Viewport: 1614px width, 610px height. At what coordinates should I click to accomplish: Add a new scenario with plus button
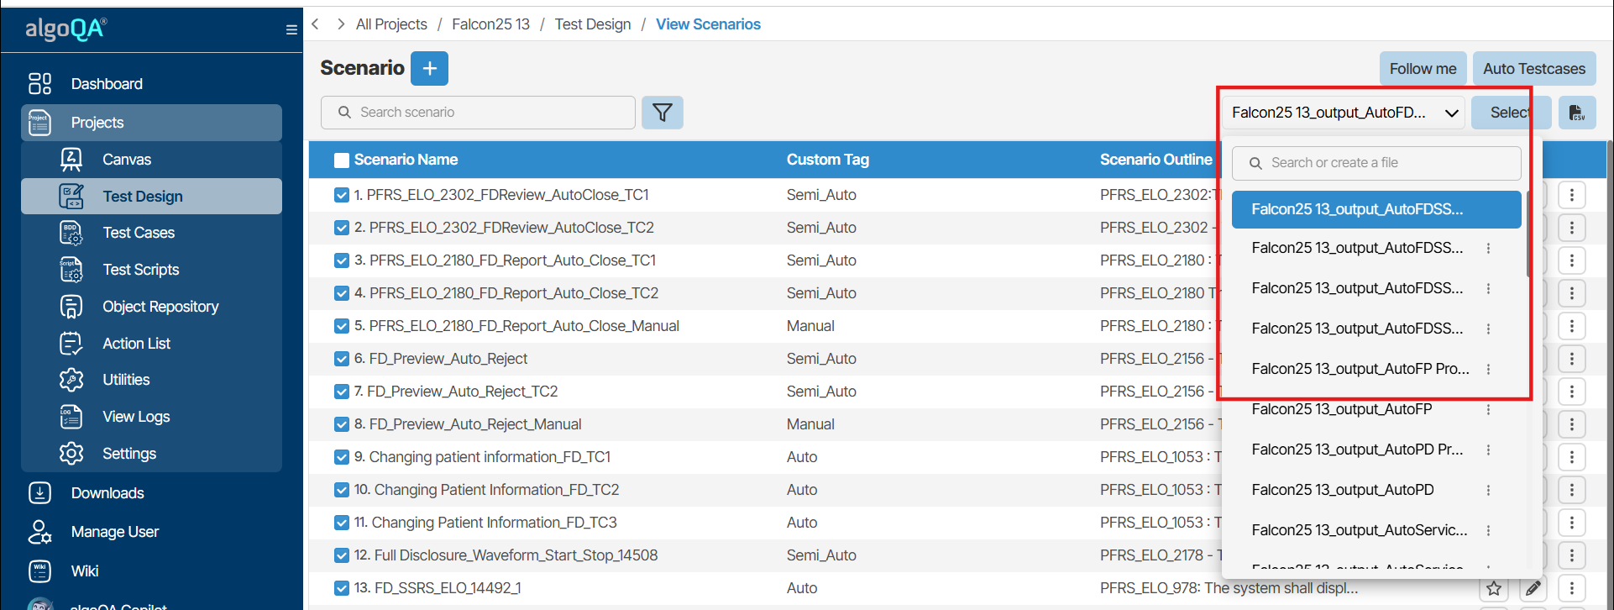(x=429, y=69)
